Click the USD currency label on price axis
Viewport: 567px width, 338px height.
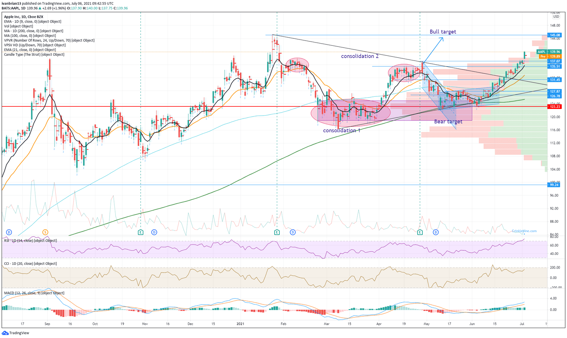pyautogui.click(x=556, y=17)
